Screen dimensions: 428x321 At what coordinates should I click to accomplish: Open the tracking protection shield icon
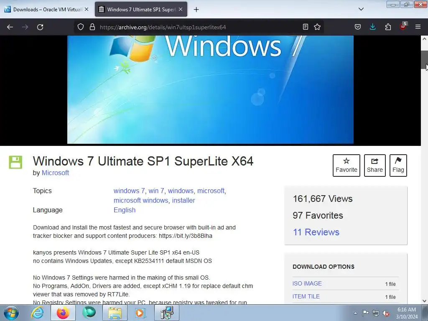[81, 27]
